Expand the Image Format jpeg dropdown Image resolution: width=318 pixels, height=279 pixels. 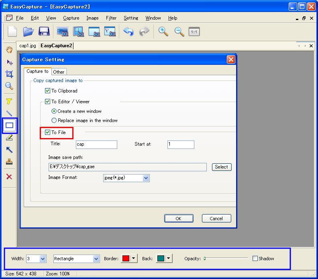(146, 178)
